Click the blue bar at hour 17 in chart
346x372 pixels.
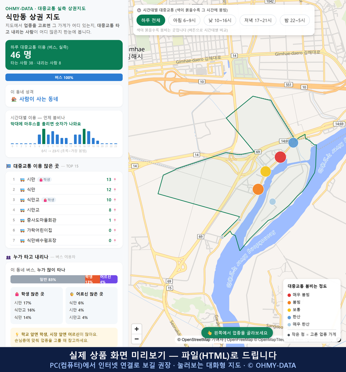click(89, 138)
